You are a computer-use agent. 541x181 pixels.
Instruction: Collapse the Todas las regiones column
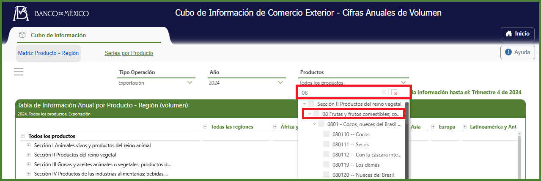coord(205,126)
